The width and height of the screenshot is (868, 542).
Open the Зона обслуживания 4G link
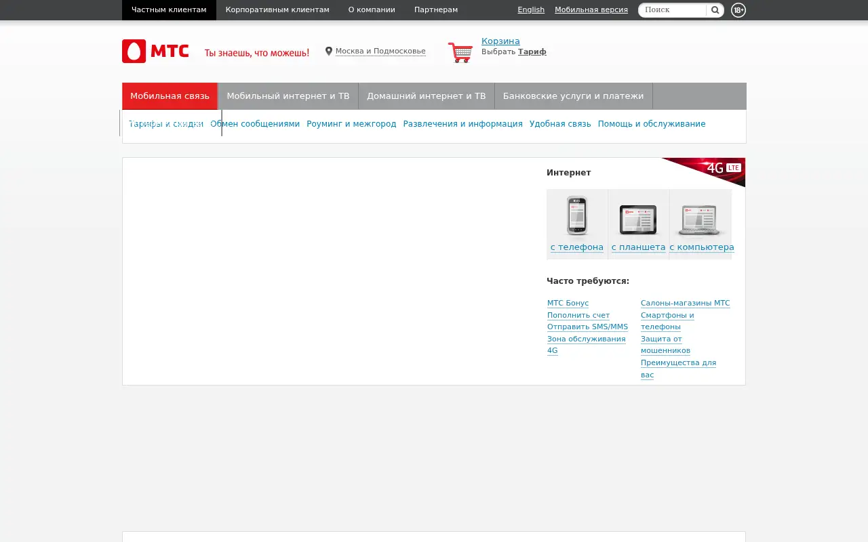pyautogui.click(x=587, y=345)
